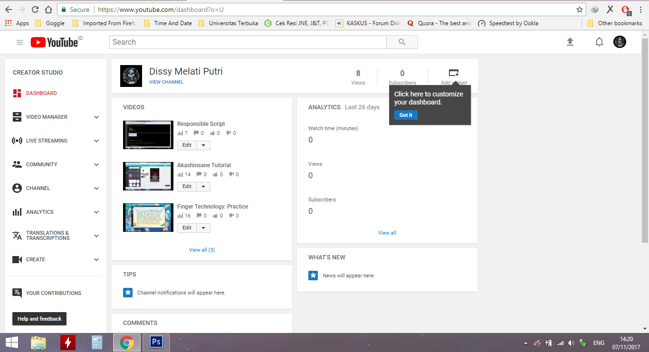Toggle the sidebar with the hamburger menu
The width and height of the screenshot is (649, 352).
tap(19, 42)
